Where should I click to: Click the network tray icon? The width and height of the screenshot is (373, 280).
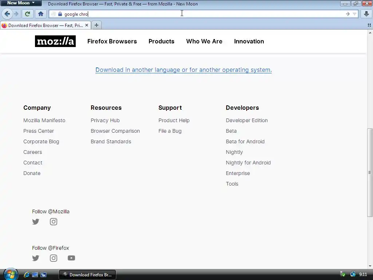(x=353, y=275)
